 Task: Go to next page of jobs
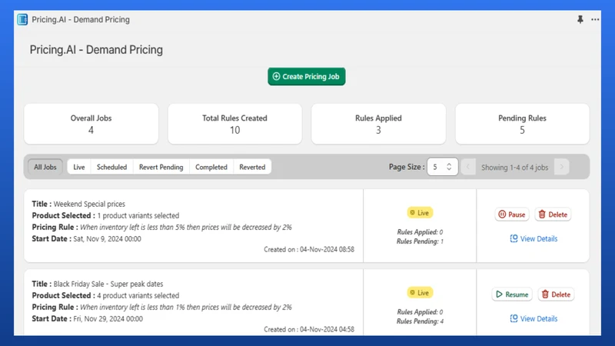coord(562,167)
